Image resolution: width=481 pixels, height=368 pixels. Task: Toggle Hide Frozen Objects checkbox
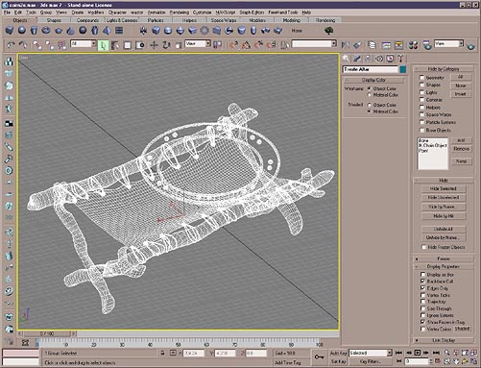pyautogui.click(x=424, y=247)
